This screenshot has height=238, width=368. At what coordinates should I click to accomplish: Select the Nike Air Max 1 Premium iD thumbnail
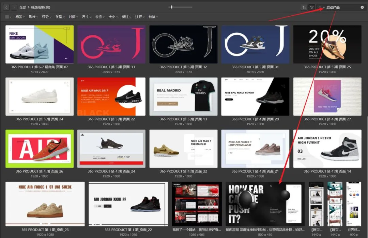pyautogui.click(x=183, y=149)
